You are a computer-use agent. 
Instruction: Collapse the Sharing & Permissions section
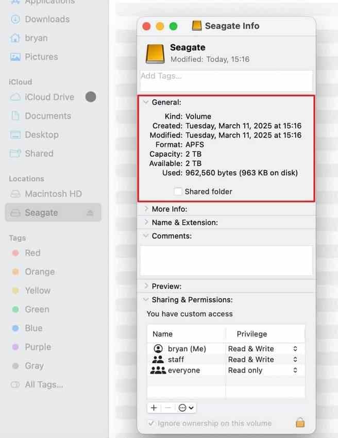pyautogui.click(x=145, y=299)
